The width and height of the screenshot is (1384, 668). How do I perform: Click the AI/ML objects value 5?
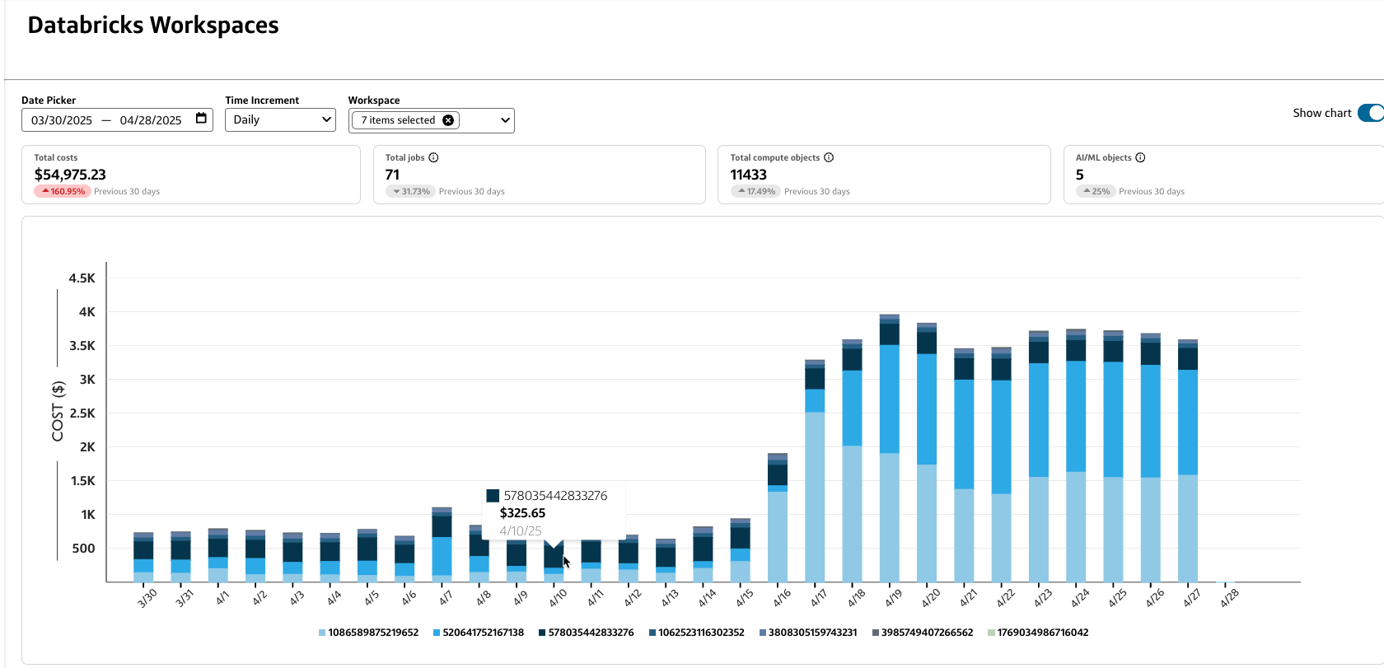pyautogui.click(x=1080, y=175)
